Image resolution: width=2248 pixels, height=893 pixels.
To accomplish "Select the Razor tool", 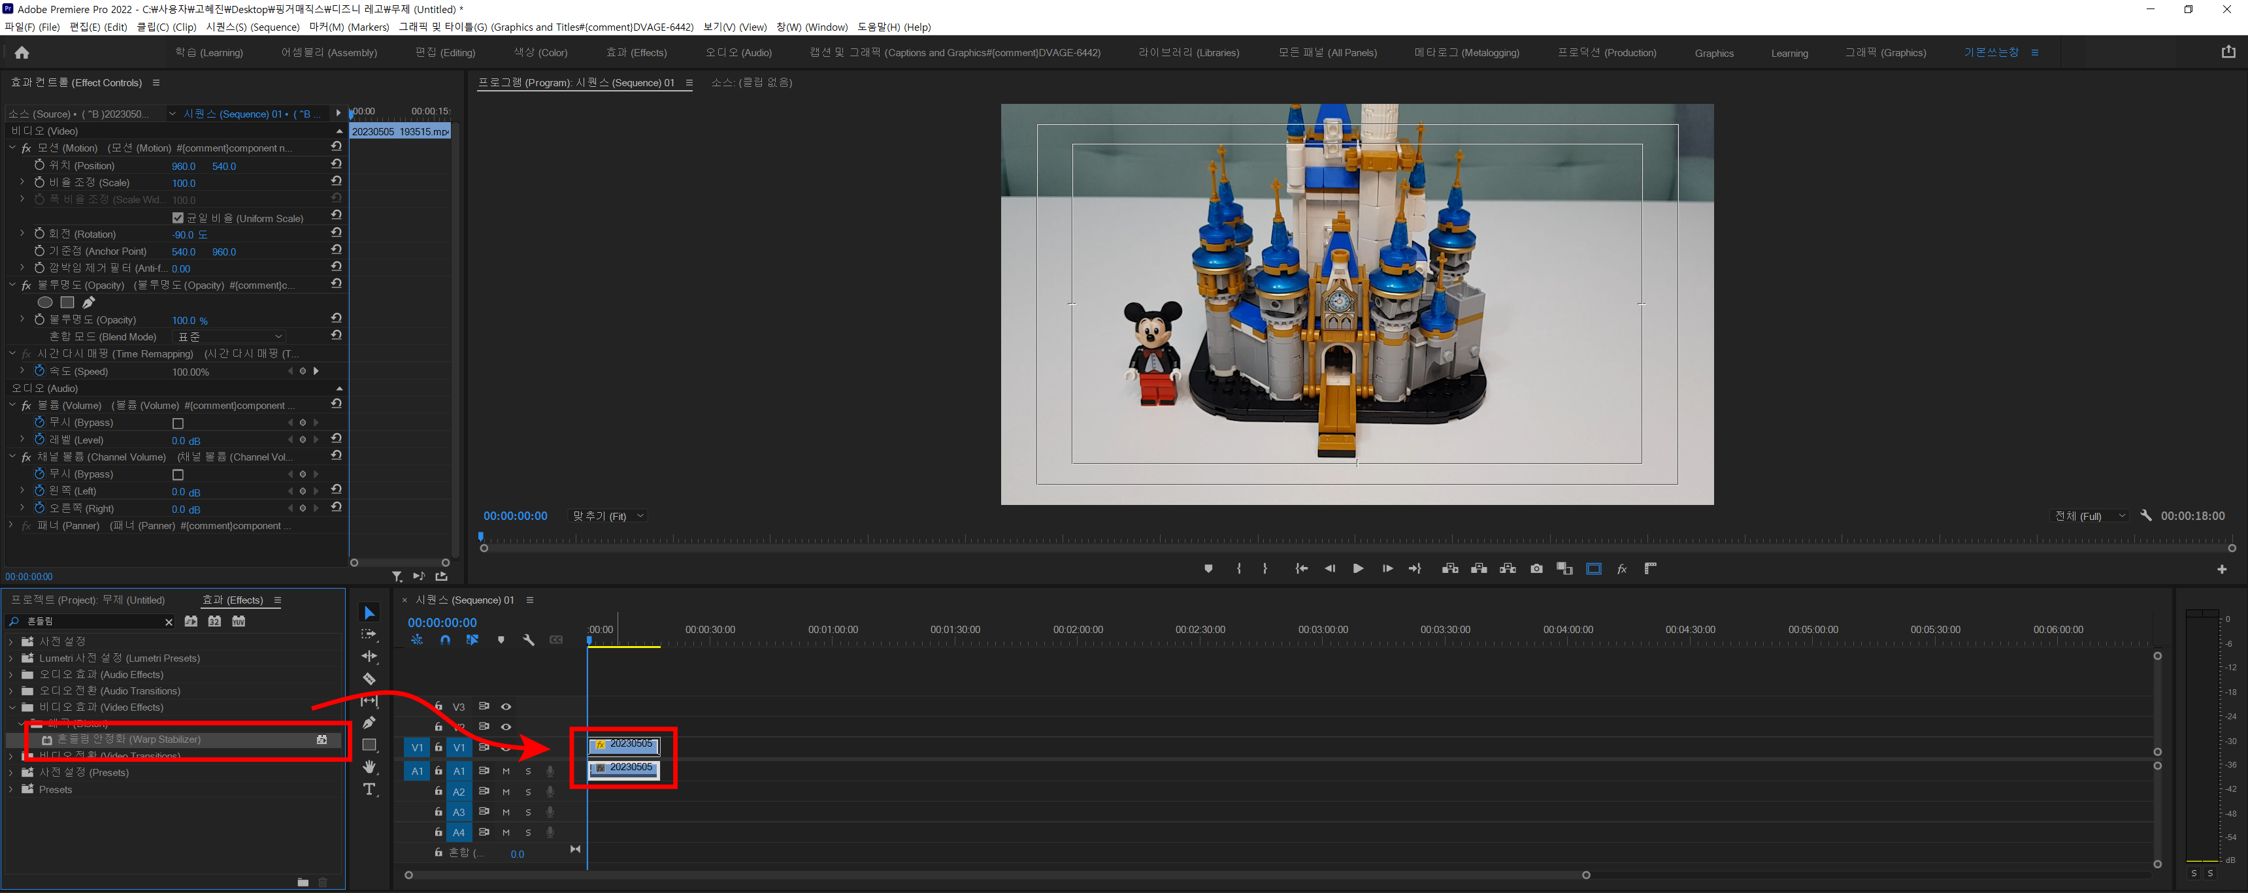I will coord(369,679).
